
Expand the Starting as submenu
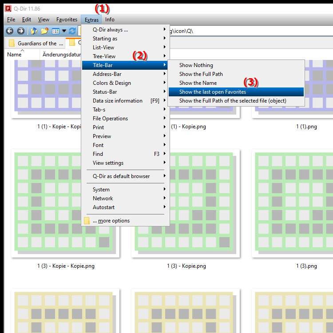(126, 39)
